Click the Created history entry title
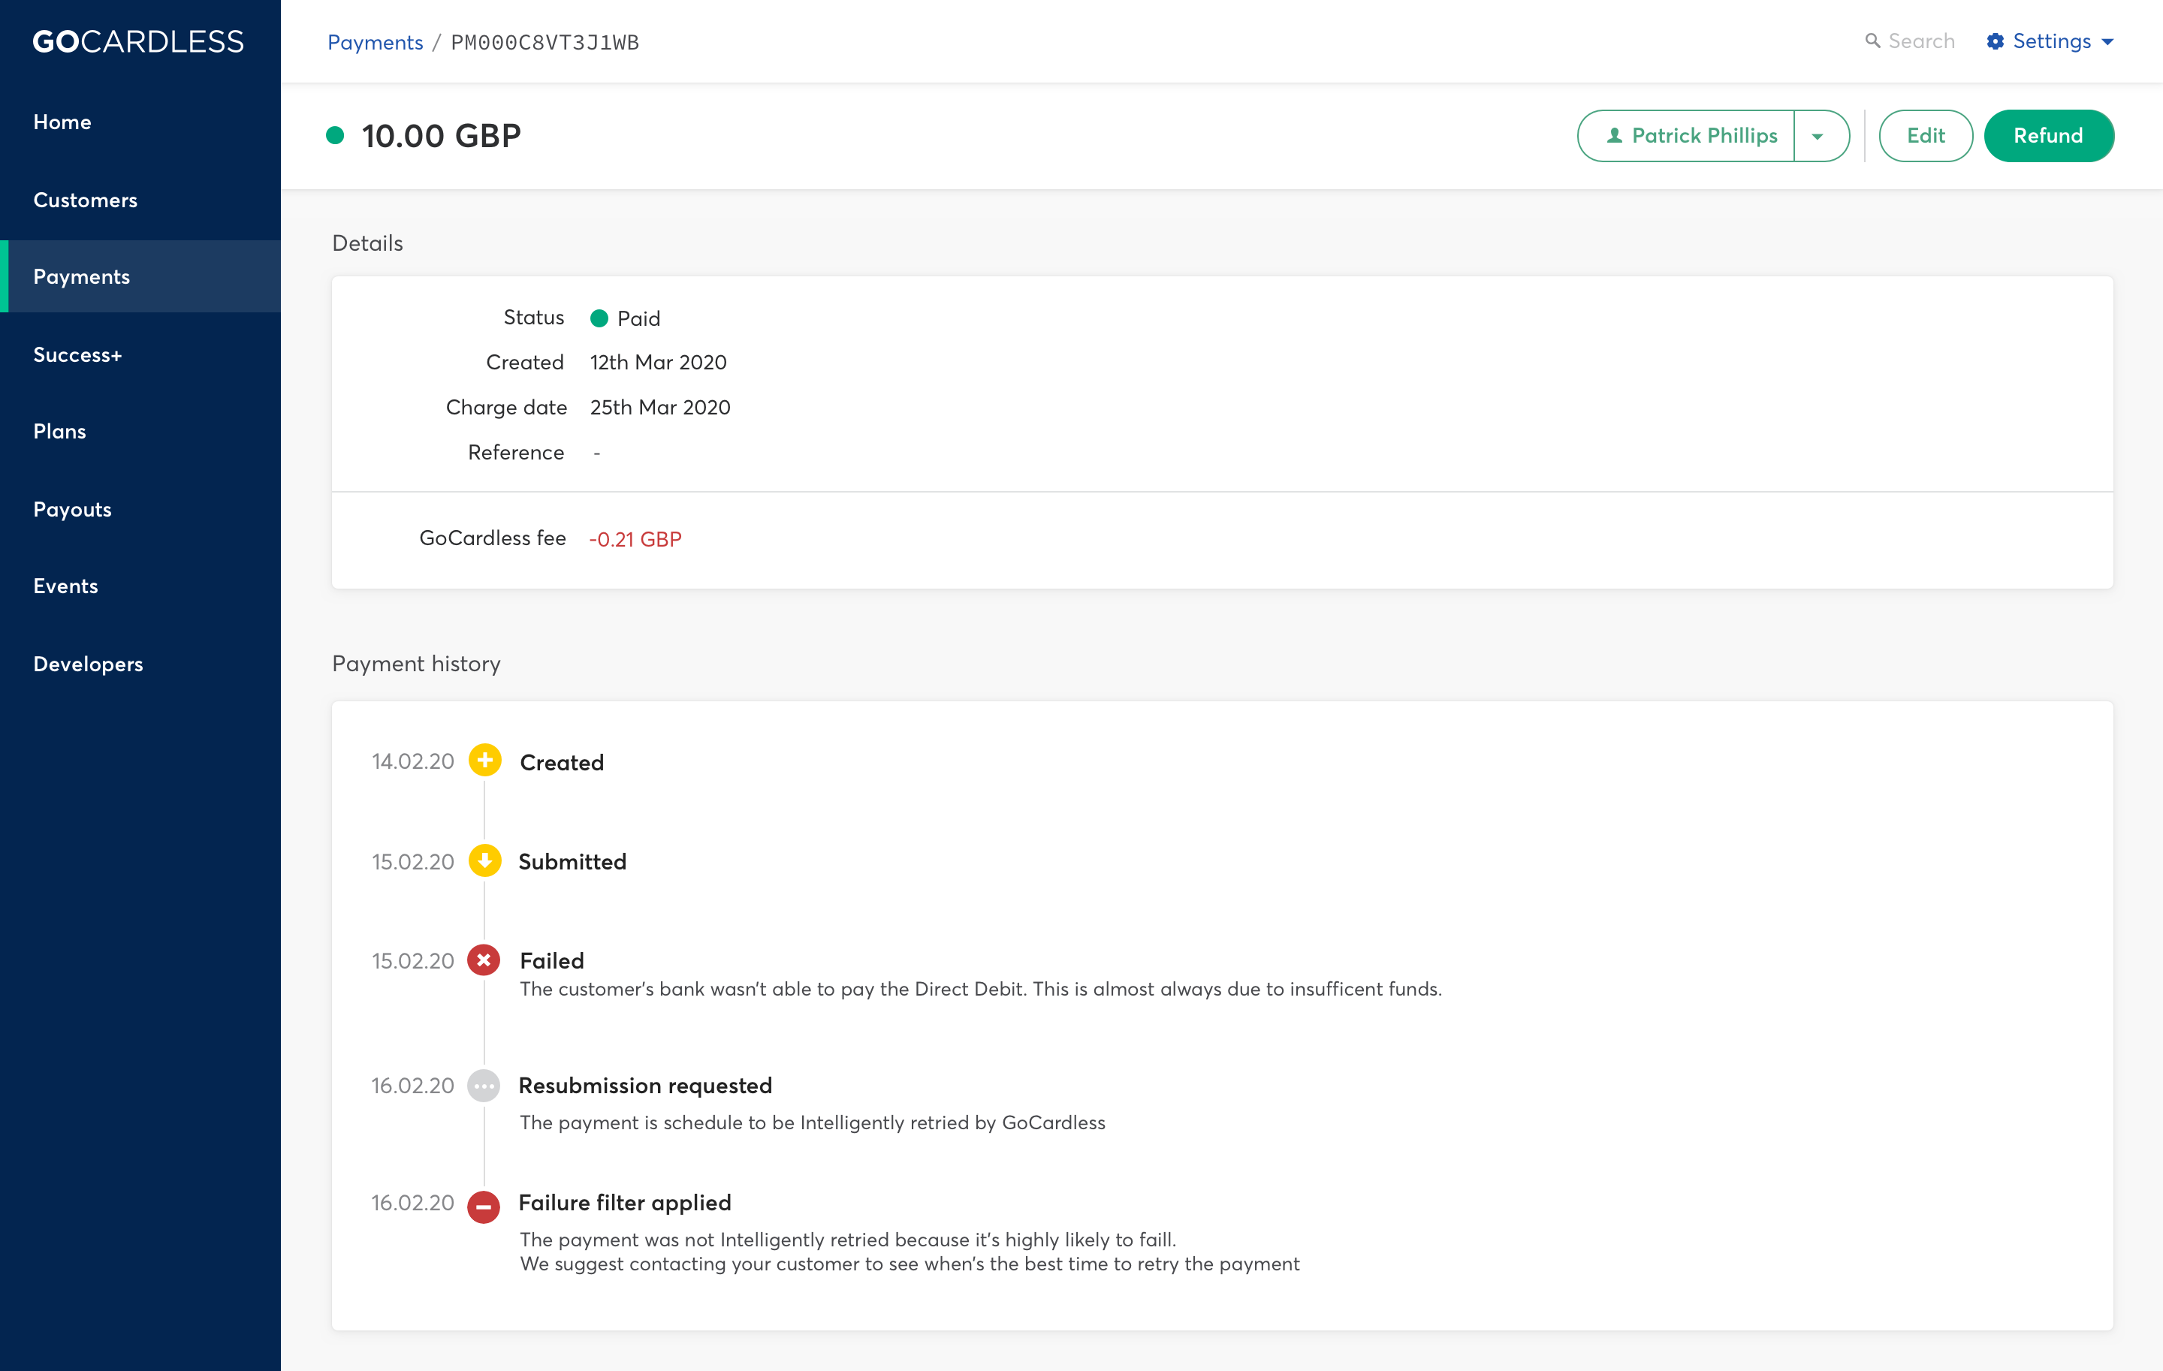 pos(562,762)
